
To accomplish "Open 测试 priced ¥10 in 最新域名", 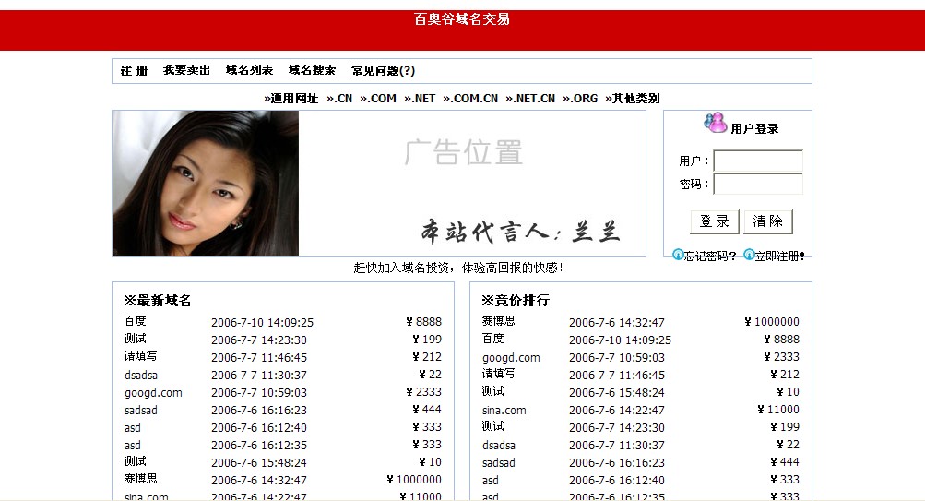I will tap(135, 461).
